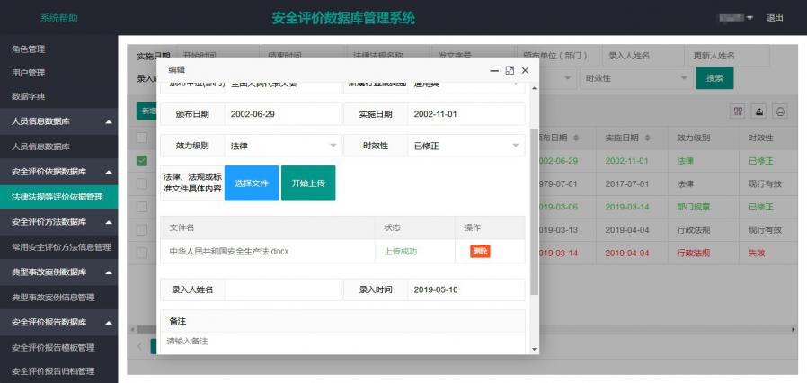Click the column filter grid icon

pyautogui.click(x=738, y=111)
